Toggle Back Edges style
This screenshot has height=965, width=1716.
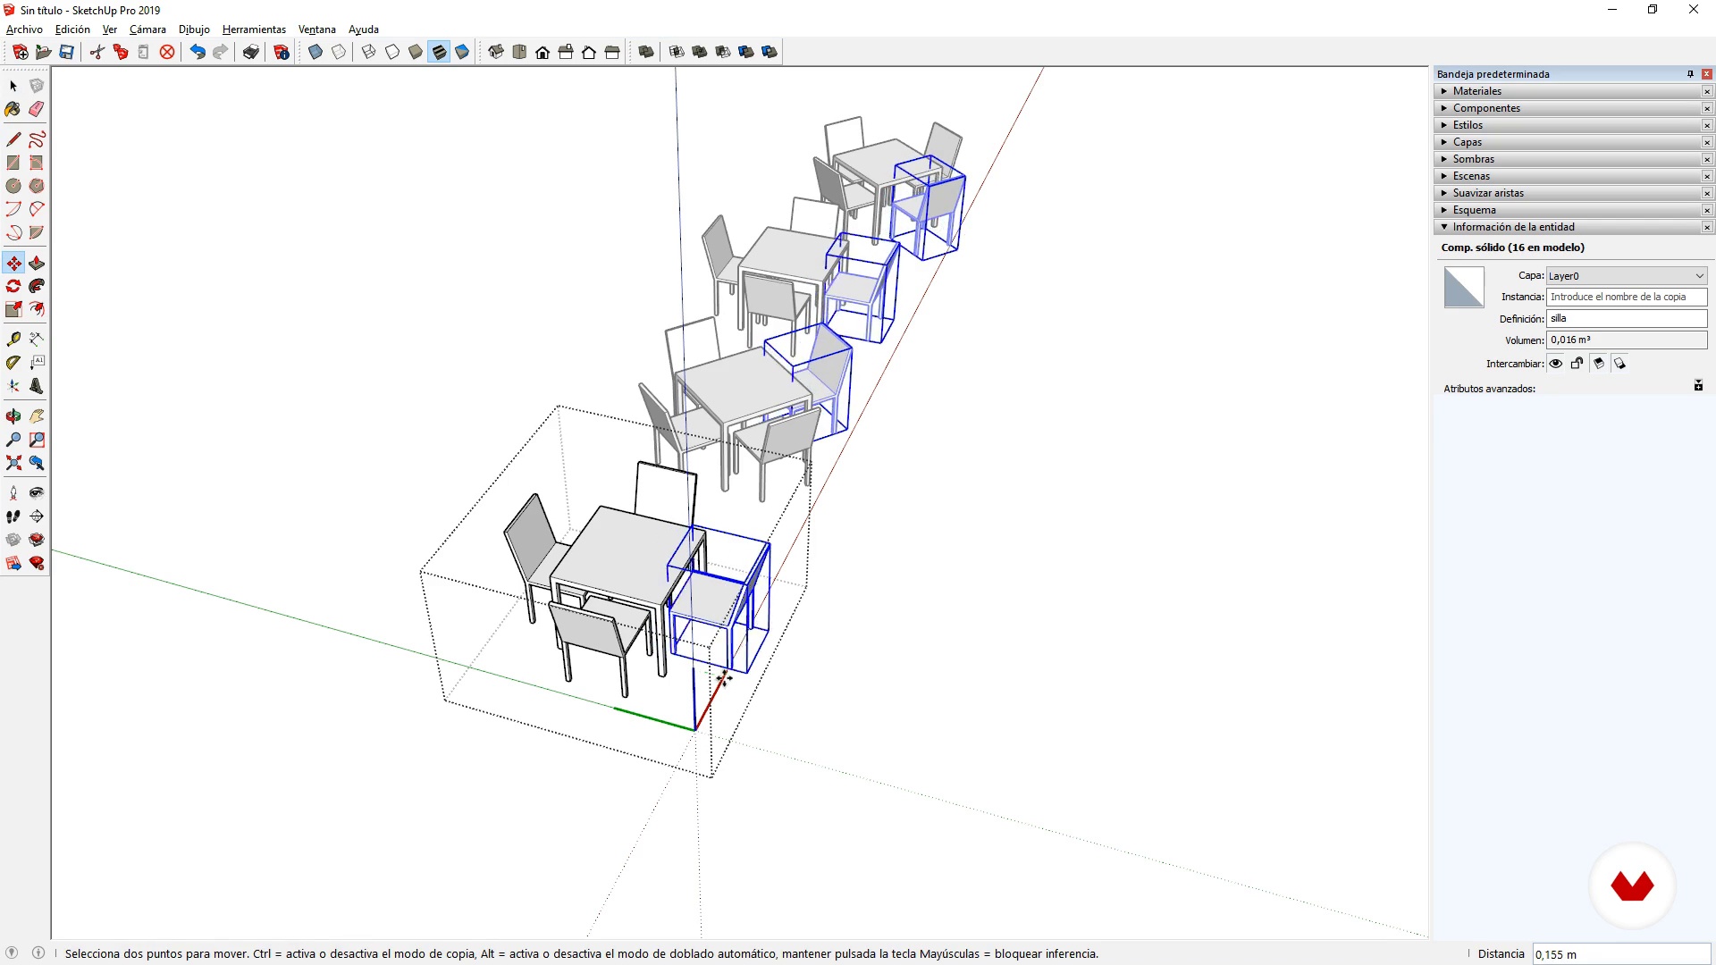pos(339,52)
